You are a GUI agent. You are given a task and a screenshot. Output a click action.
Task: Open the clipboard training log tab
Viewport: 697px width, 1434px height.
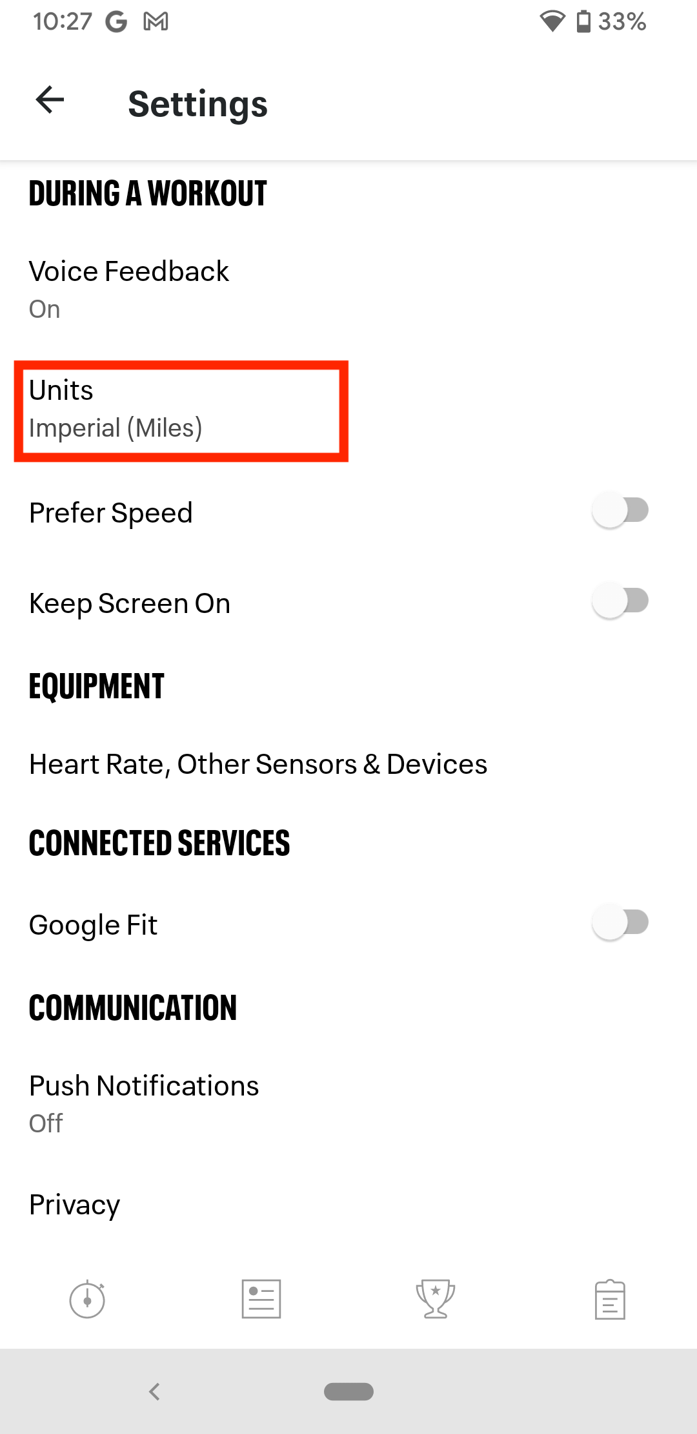[x=610, y=1298]
